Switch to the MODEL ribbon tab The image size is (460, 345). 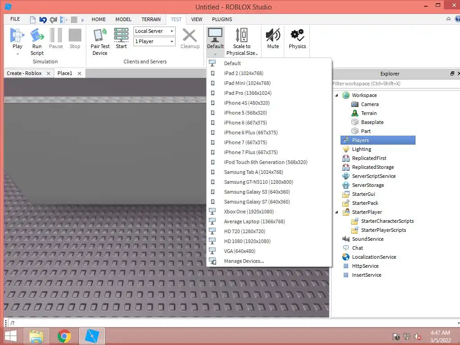123,19
